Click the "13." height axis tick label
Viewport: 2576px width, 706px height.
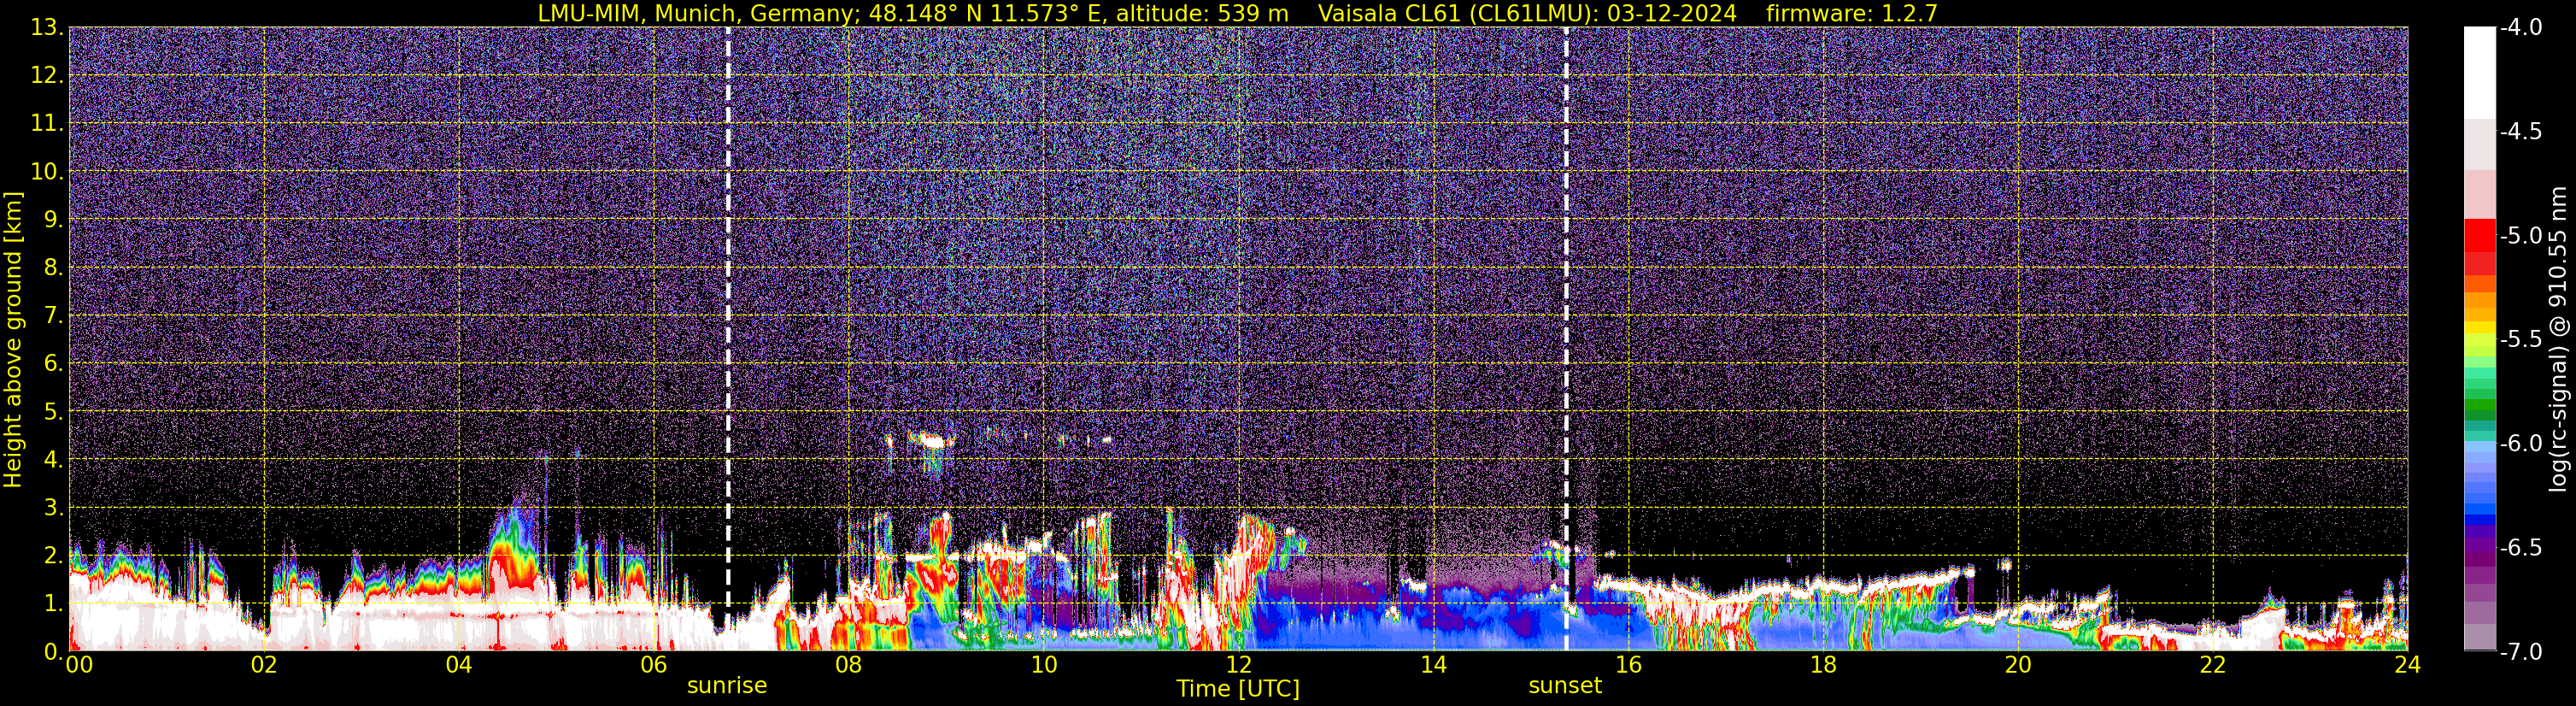47,27
